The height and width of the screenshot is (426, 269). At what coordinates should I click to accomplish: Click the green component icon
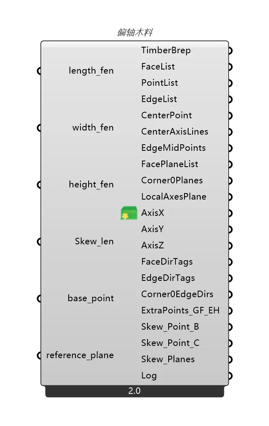128,213
